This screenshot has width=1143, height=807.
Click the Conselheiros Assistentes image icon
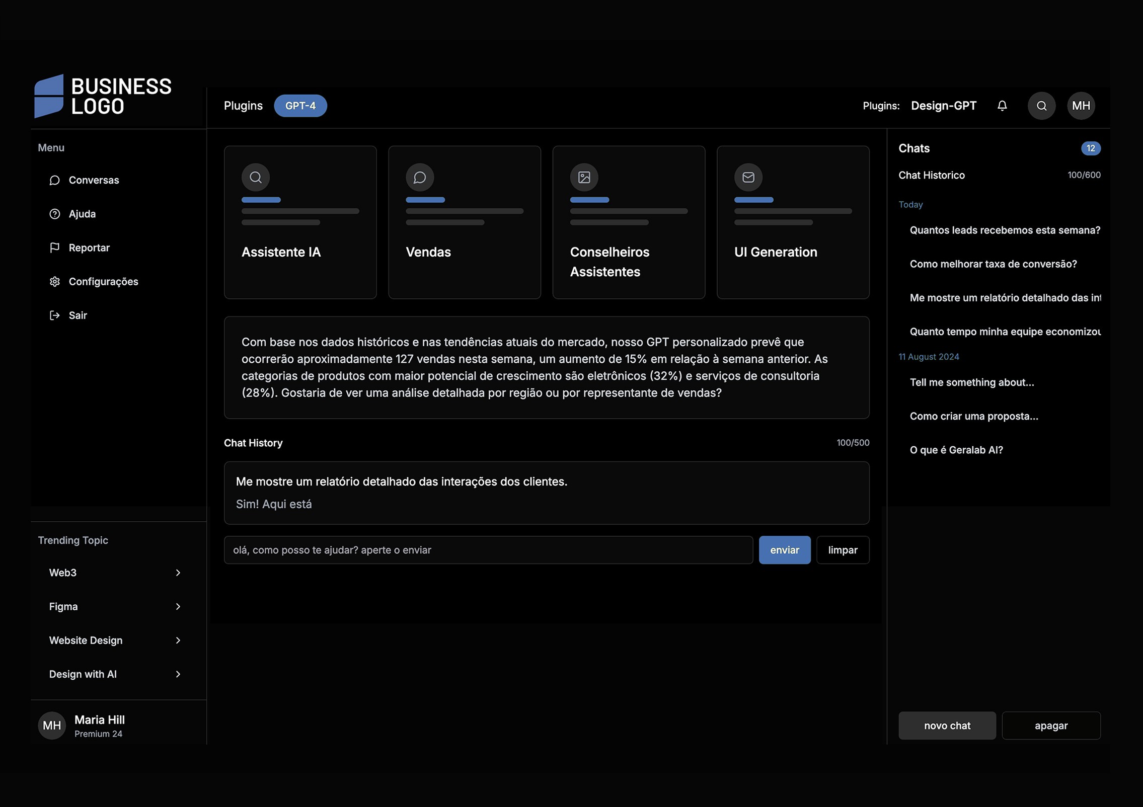(x=584, y=177)
